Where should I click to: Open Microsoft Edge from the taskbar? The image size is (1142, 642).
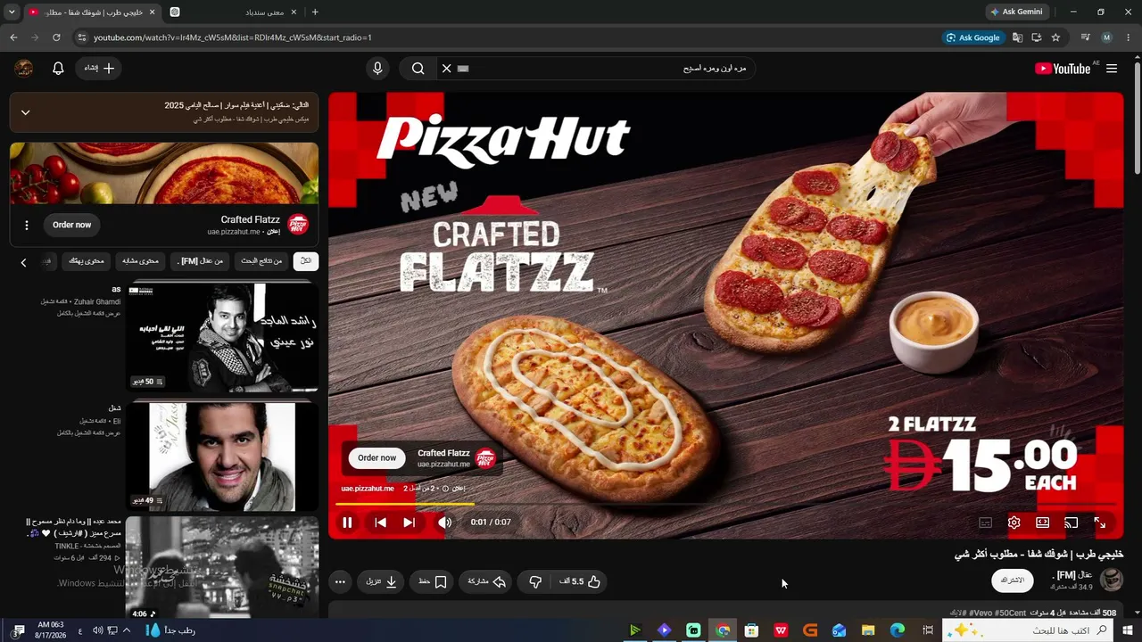[x=898, y=630]
